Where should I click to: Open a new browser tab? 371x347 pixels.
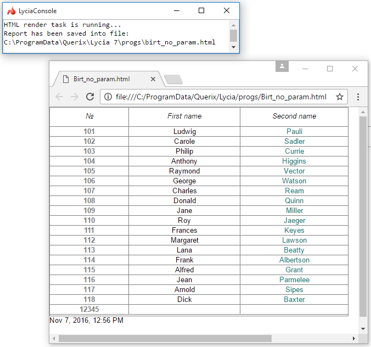[173, 80]
